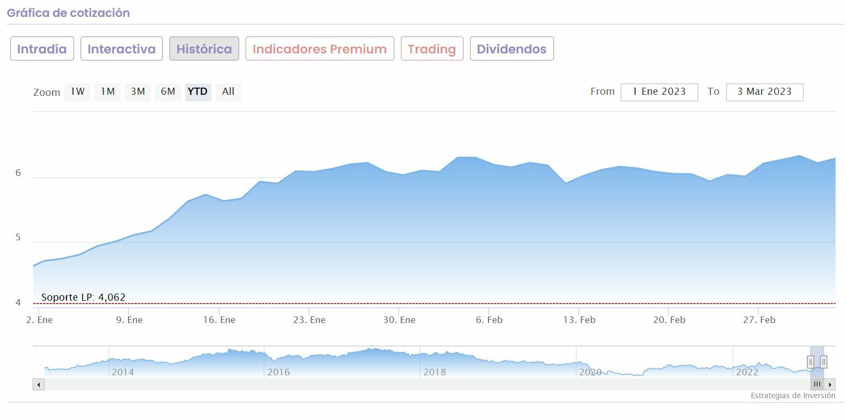
Task: Open the Indicadores Premium tab
Action: pos(320,49)
